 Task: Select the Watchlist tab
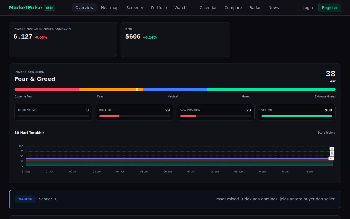click(x=183, y=8)
